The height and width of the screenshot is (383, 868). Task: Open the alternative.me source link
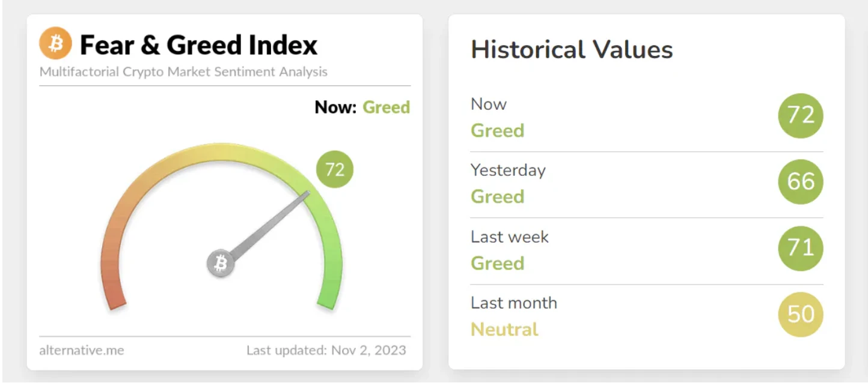tap(82, 350)
